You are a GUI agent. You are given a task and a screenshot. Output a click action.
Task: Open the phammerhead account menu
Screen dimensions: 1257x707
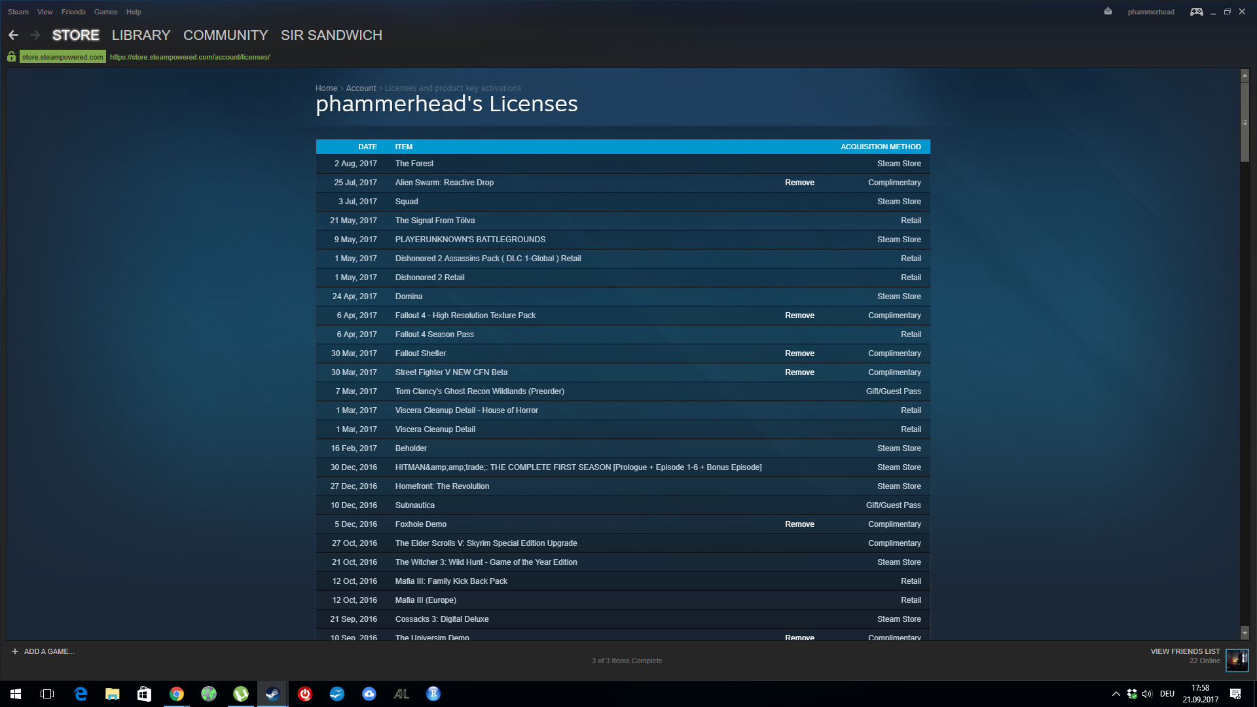tap(1151, 12)
